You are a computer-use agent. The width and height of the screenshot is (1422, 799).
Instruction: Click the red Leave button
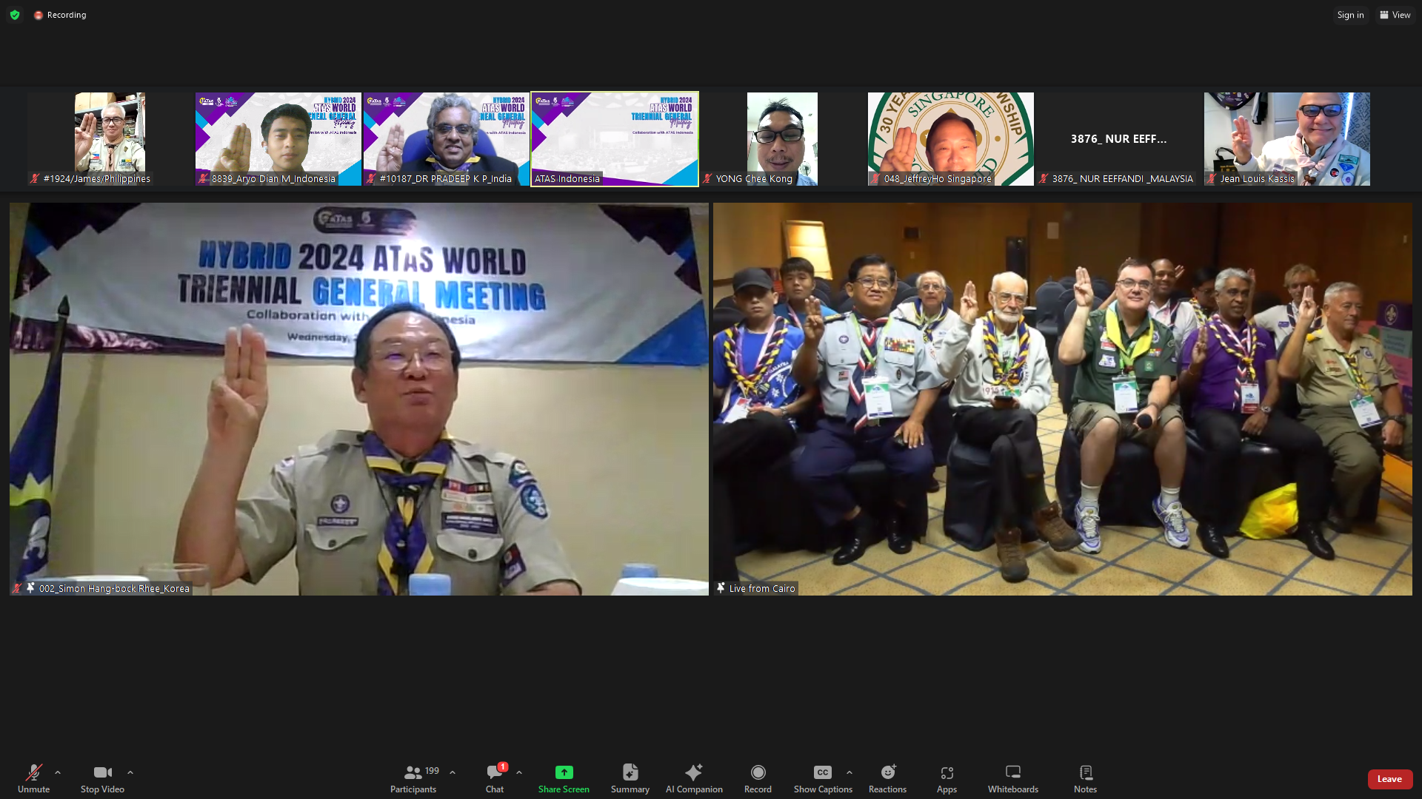pos(1389,779)
